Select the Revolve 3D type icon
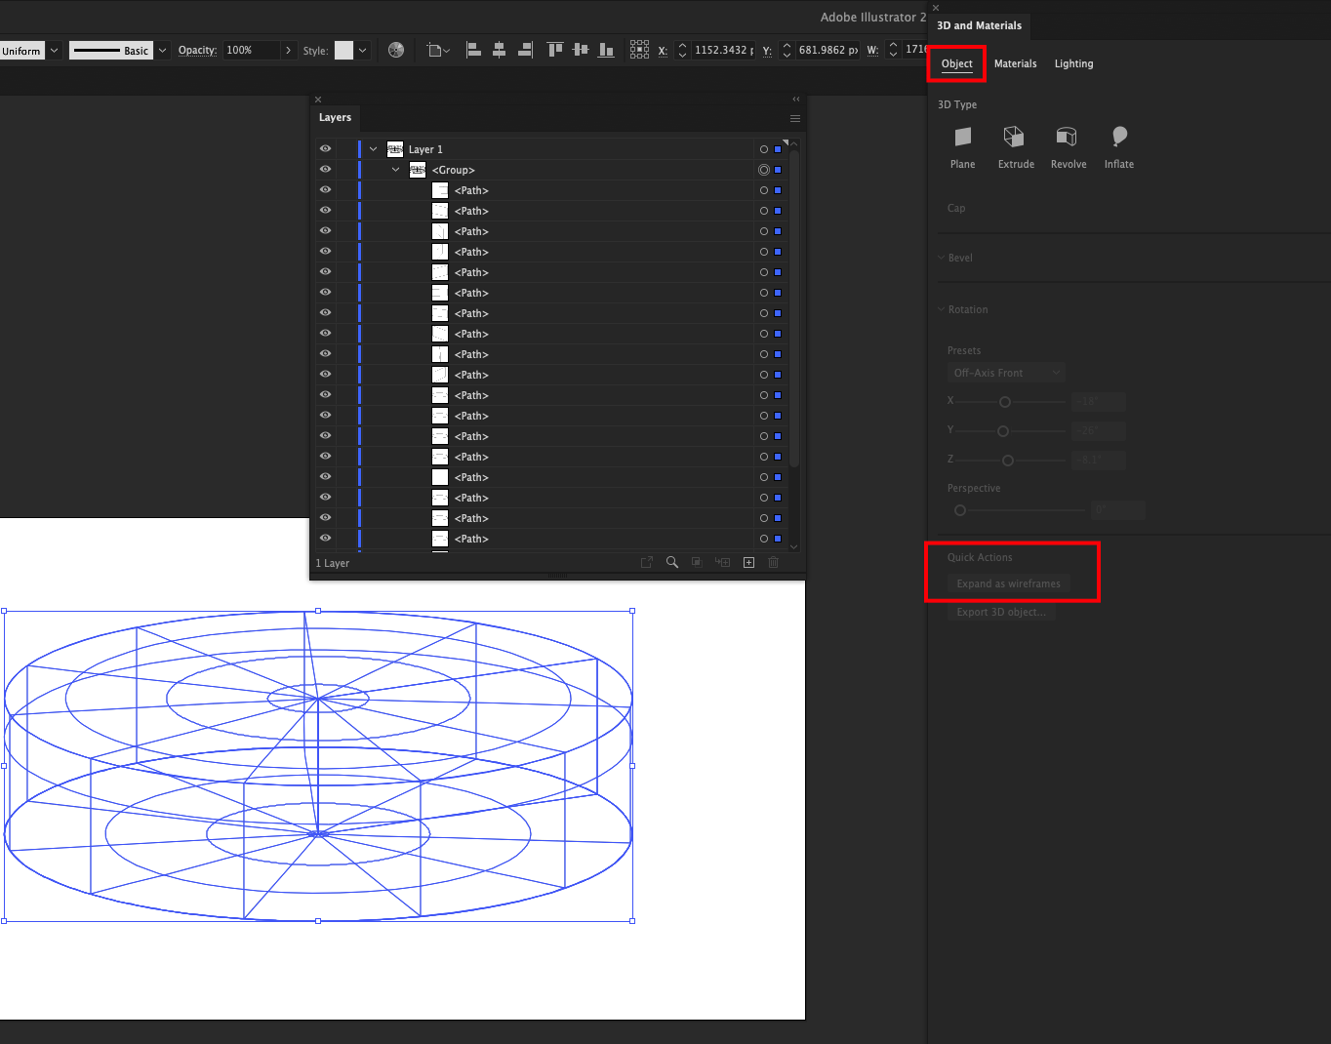This screenshot has height=1044, width=1331. pos(1068,138)
